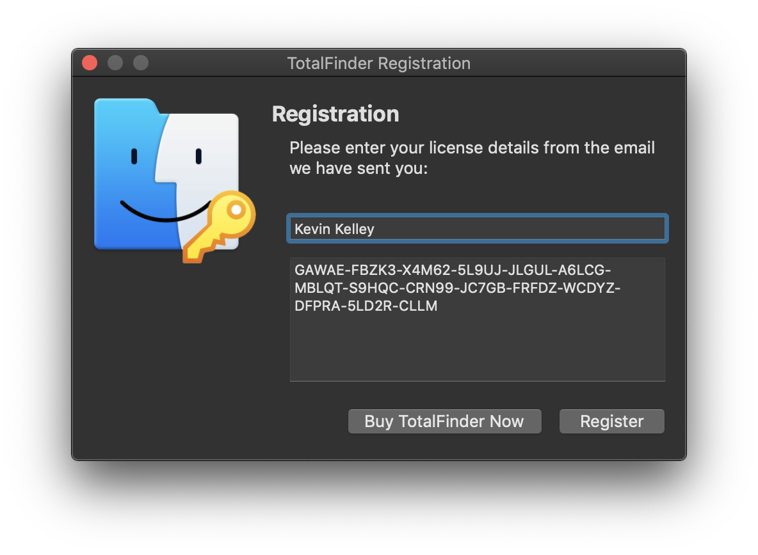The image size is (758, 555).
Task: Click the 'we have sent you:' instruction line
Action: click(x=358, y=169)
